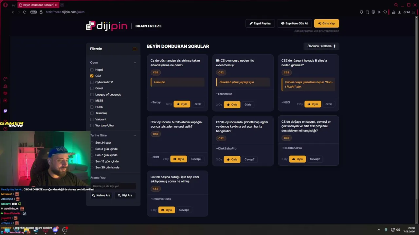The width and height of the screenshot is (419, 235).
Task: Click the Kelime Ara search button
Action: (x=101, y=196)
